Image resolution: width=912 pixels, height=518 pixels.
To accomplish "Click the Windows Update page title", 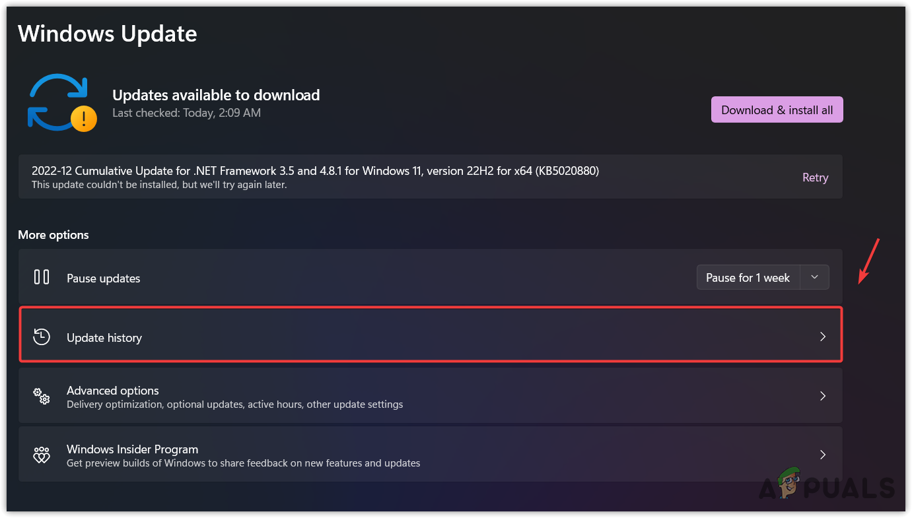I will coord(107,33).
